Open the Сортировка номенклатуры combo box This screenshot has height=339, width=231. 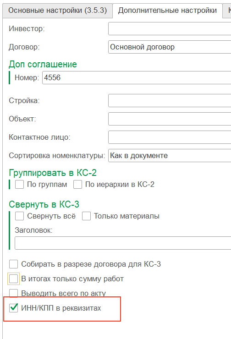(x=170, y=155)
